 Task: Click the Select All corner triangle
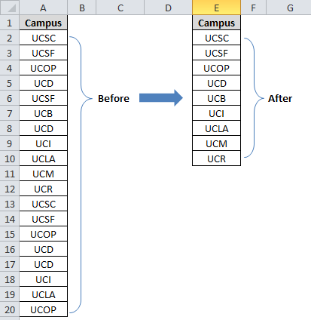pos(10,8)
